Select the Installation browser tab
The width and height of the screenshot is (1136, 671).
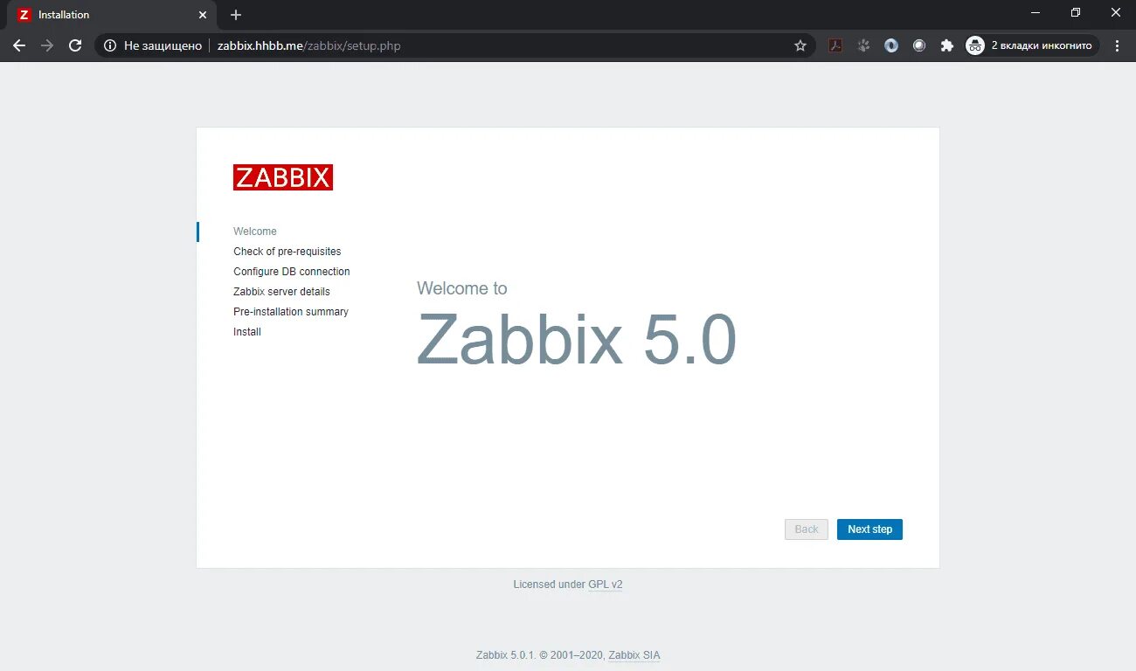(x=114, y=15)
